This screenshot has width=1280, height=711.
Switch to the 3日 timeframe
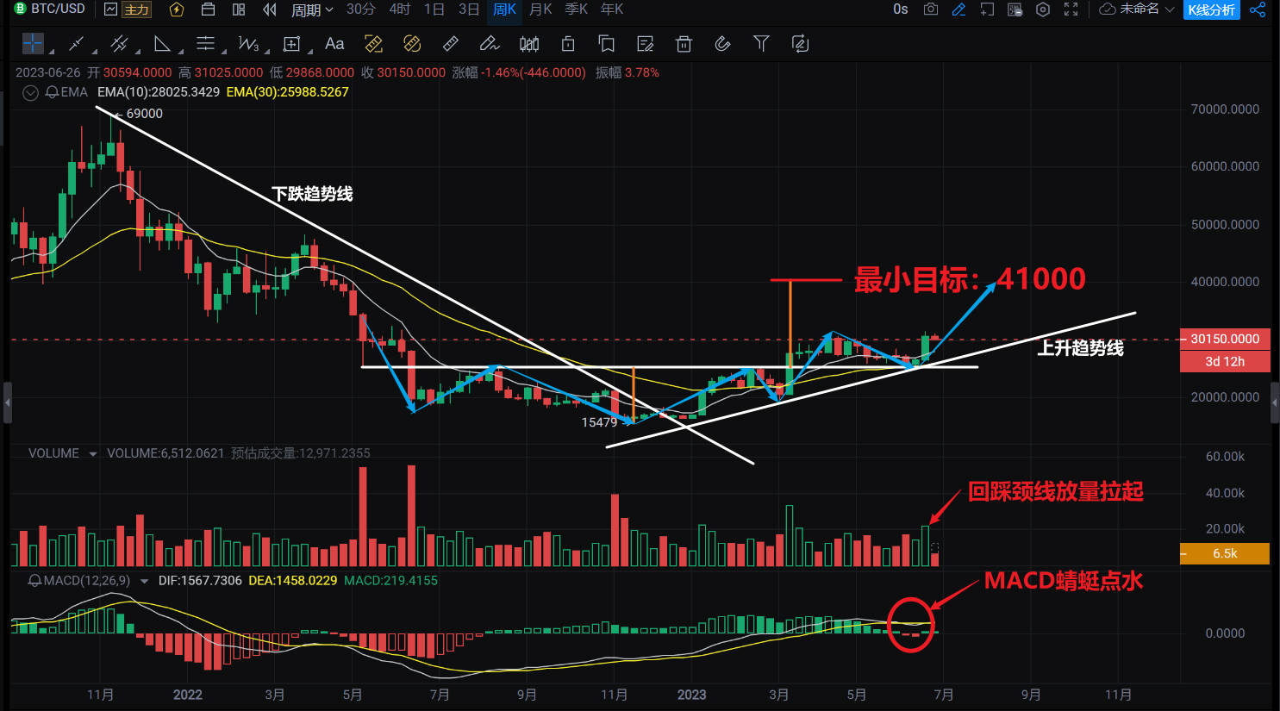469,9
